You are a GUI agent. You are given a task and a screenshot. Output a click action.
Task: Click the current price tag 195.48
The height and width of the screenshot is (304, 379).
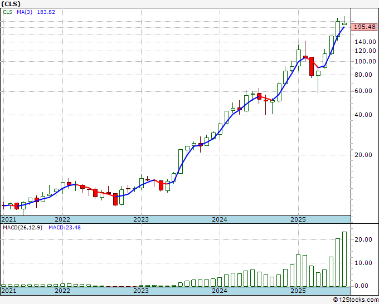pyautogui.click(x=365, y=27)
